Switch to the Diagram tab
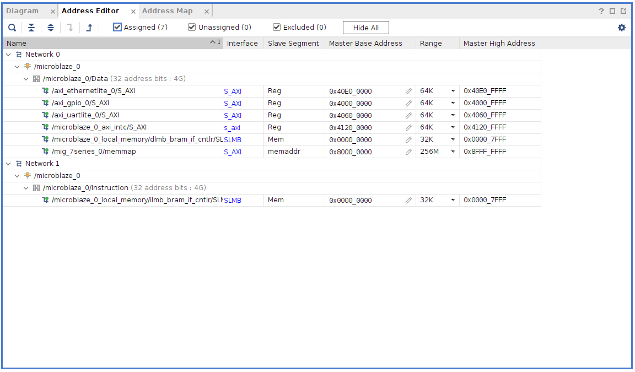635x372 pixels. point(23,11)
